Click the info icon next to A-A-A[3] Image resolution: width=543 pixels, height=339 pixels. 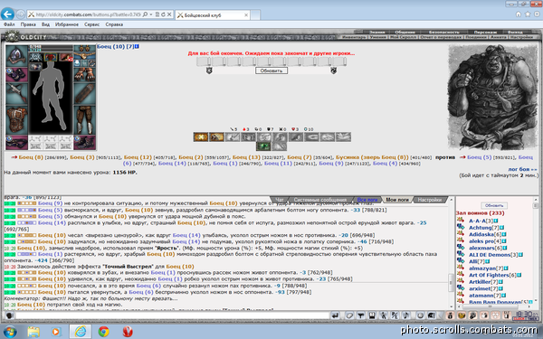tap(495, 221)
